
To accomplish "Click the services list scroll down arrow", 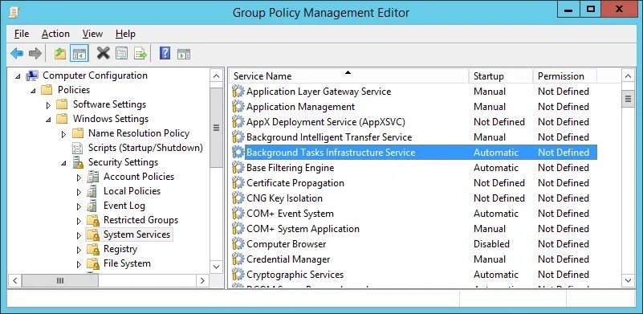I will (629, 281).
